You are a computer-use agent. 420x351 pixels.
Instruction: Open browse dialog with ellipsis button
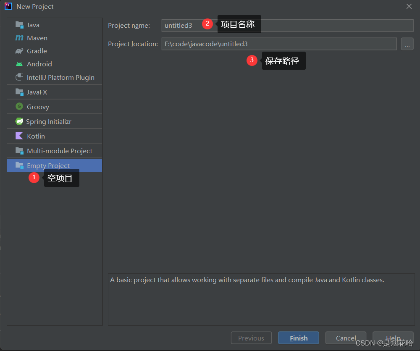(x=407, y=44)
